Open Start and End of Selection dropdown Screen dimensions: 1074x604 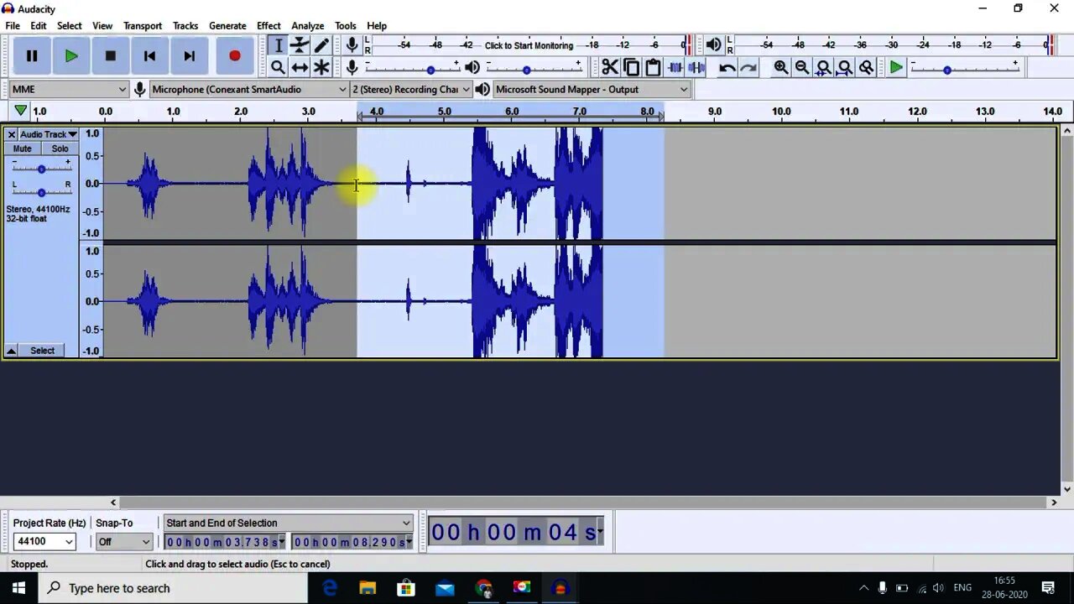(x=289, y=523)
